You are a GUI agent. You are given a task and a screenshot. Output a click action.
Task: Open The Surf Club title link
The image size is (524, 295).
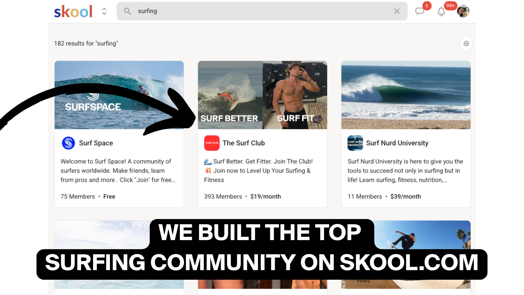244,143
